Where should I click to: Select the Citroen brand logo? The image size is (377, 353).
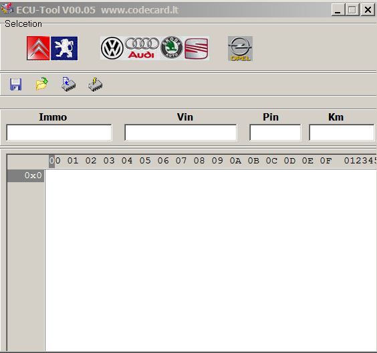coord(38,48)
